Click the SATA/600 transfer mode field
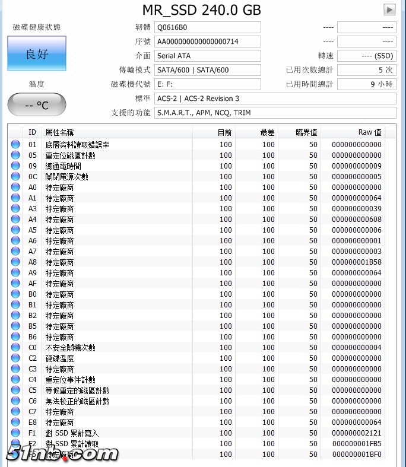 208,70
